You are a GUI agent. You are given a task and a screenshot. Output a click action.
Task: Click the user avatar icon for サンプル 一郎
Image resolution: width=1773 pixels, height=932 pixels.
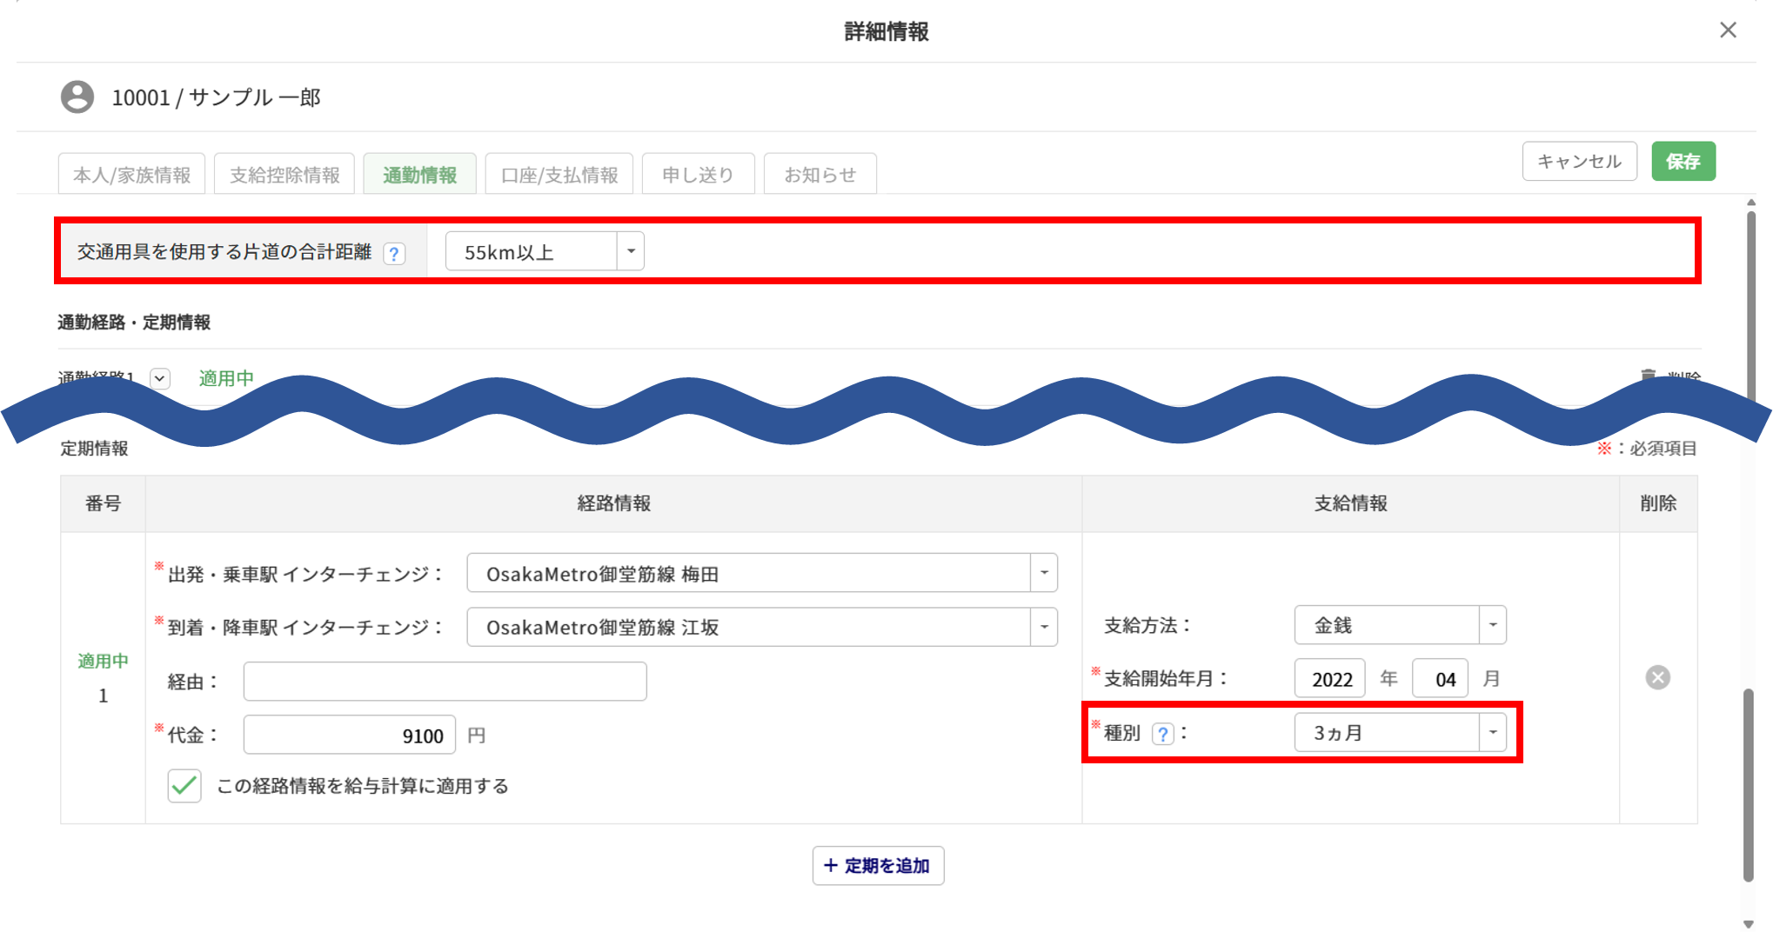(77, 97)
